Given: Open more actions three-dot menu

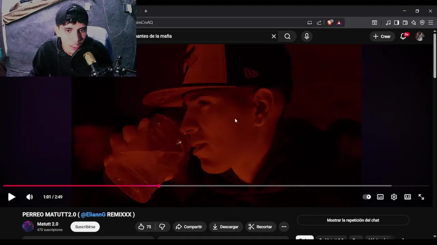Looking at the screenshot, I should point(284,227).
